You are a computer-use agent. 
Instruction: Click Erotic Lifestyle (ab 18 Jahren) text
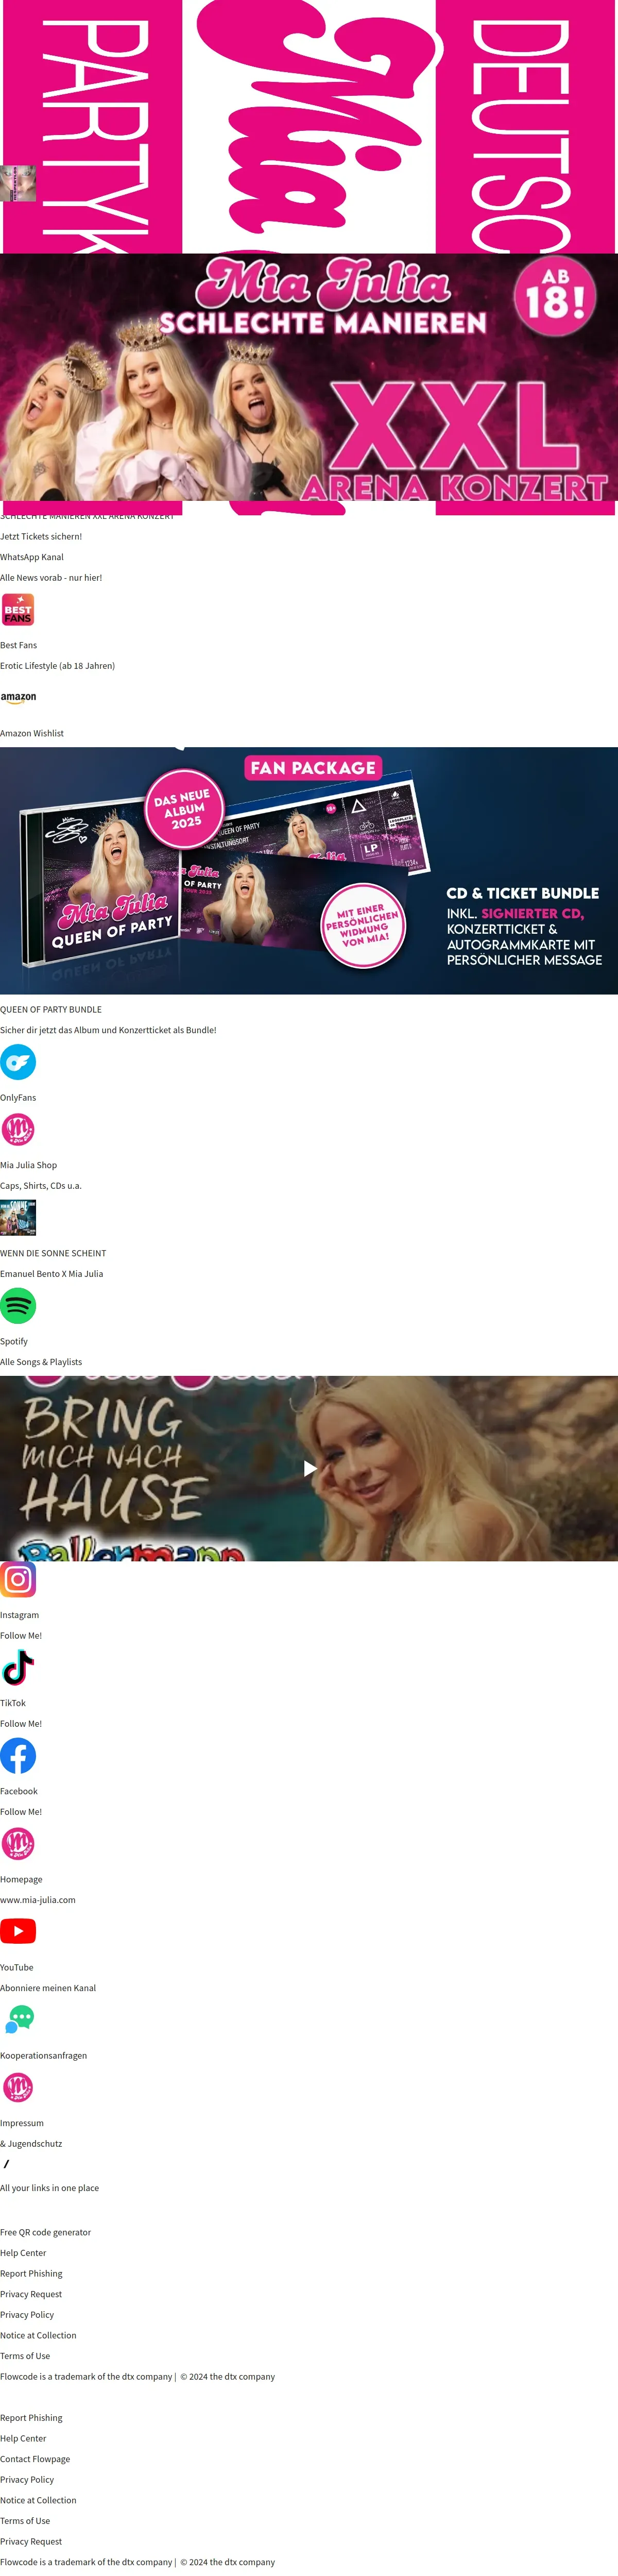(58, 665)
